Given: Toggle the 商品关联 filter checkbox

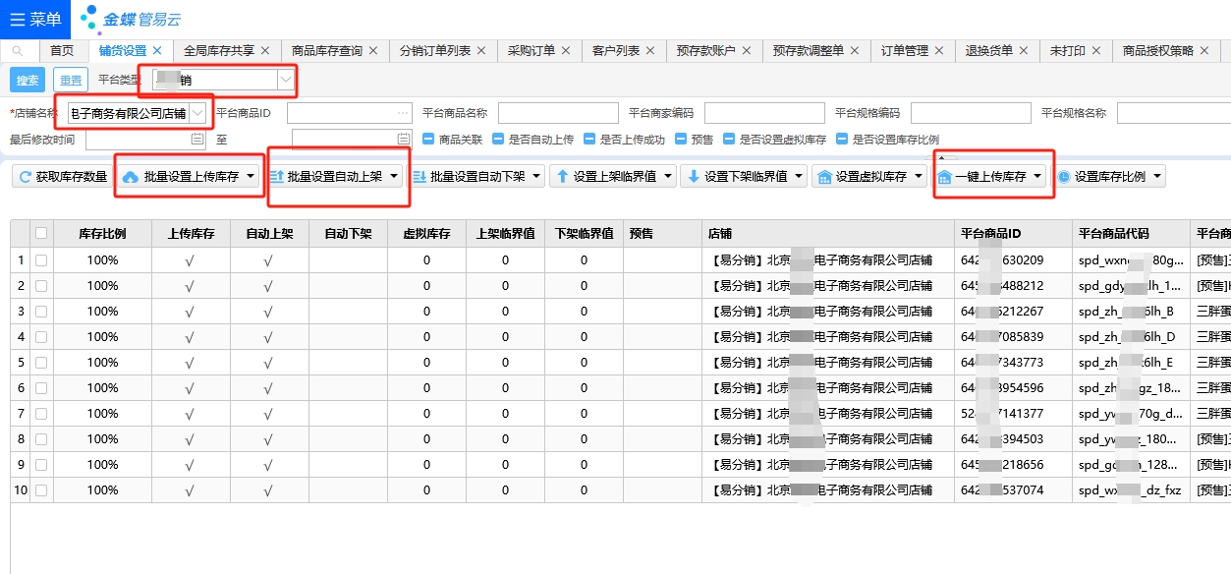Looking at the screenshot, I should [428, 140].
